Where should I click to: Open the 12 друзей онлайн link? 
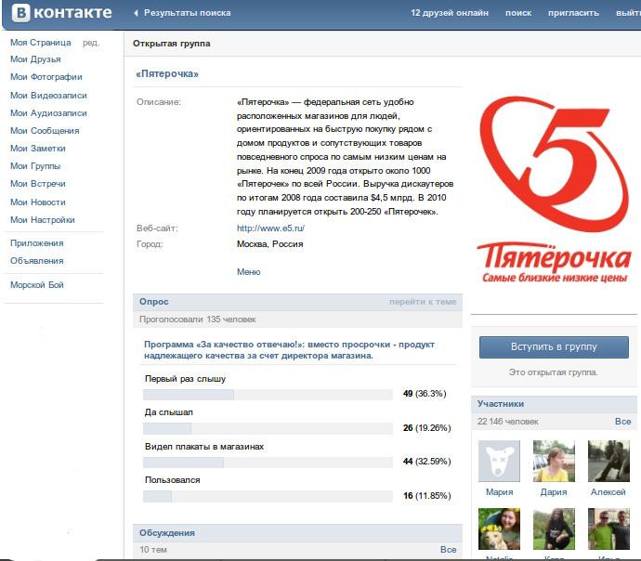coord(450,13)
